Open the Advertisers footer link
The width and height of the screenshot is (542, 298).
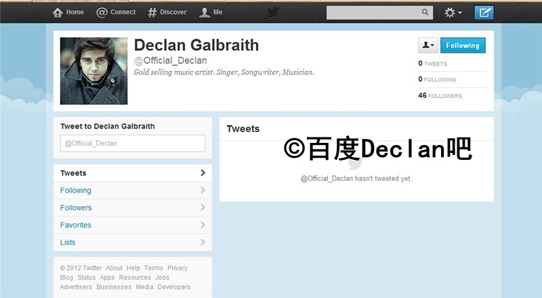tap(76, 287)
